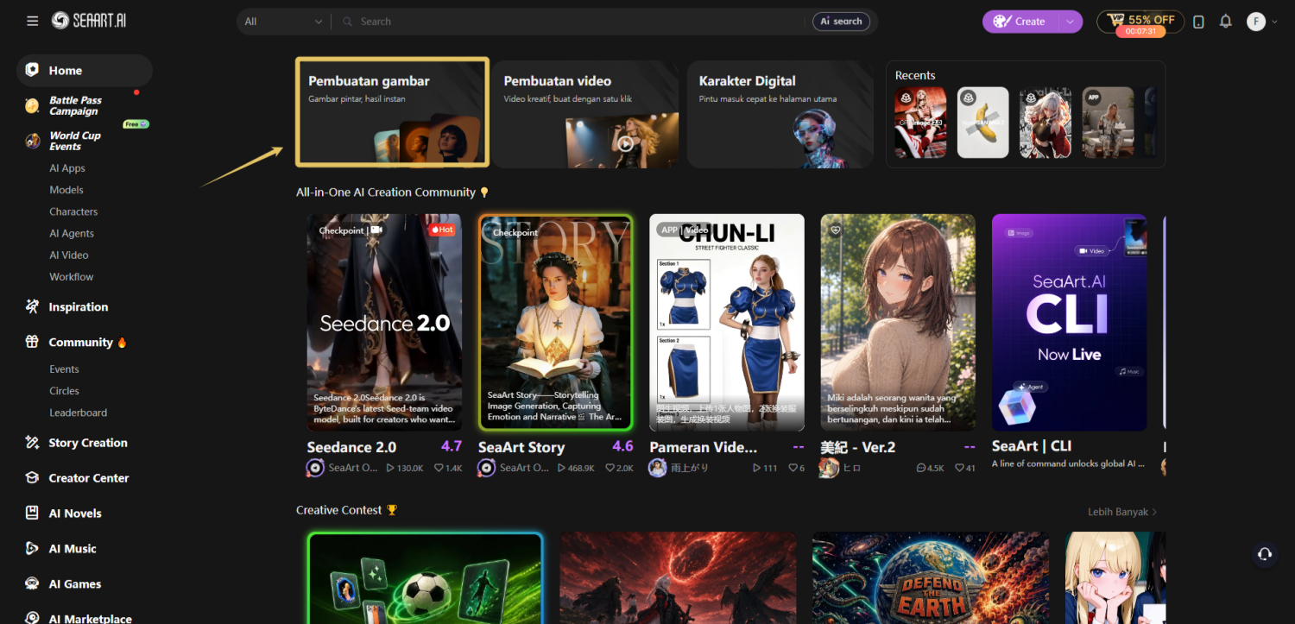Viewport: 1295px width, 624px height.
Task: Click the Seedance 2.0 card title
Action: click(x=351, y=447)
